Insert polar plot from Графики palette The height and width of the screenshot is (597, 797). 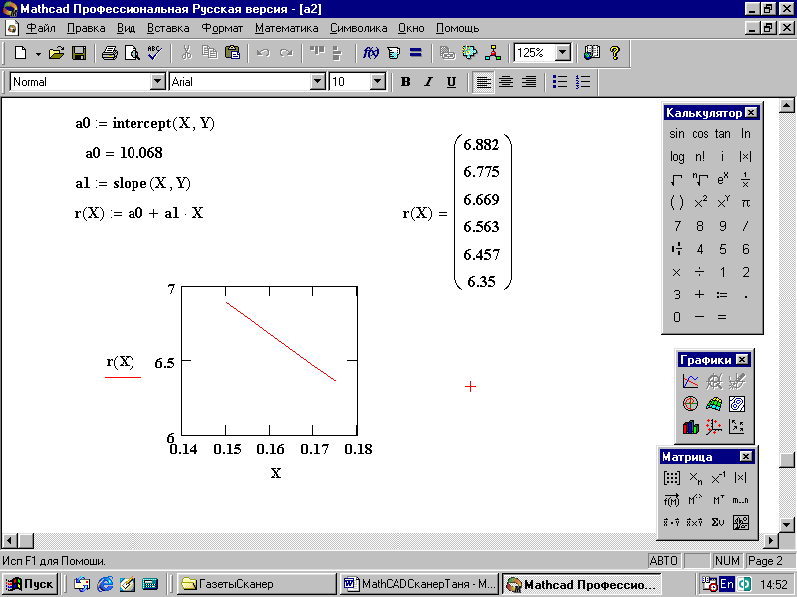click(690, 404)
